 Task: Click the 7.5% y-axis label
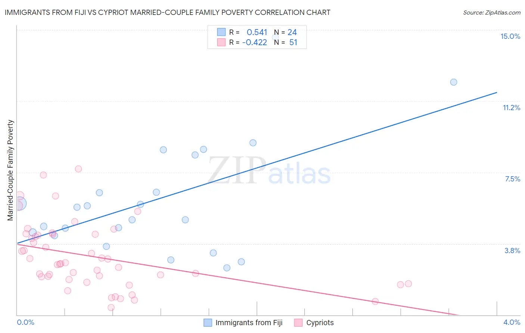(x=512, y=179)
